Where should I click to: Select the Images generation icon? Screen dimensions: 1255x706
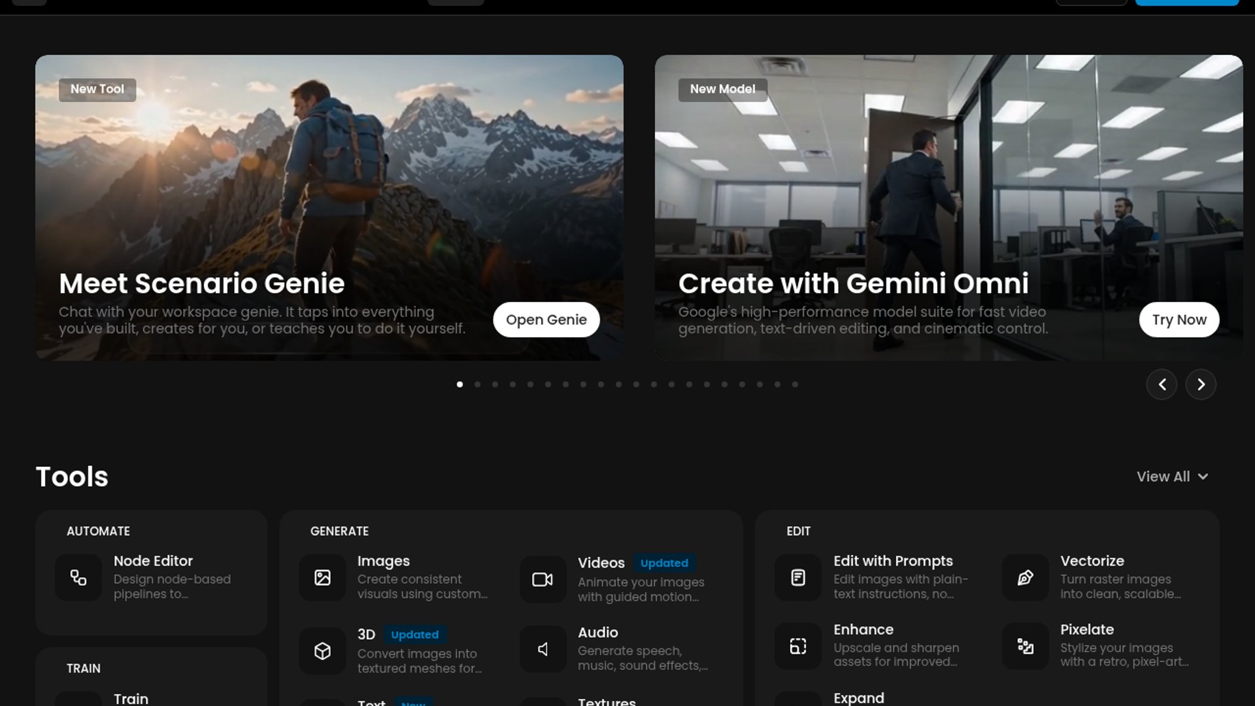pyautogui.click(x=322, y=577)
